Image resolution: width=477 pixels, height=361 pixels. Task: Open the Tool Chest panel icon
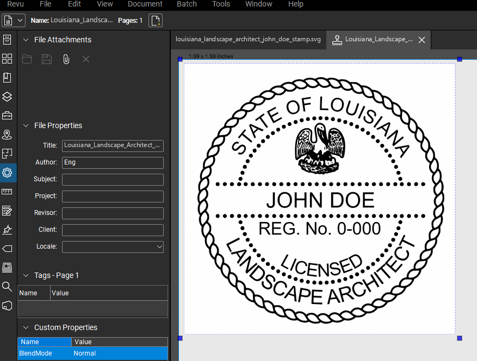click(x=7, y=116)
